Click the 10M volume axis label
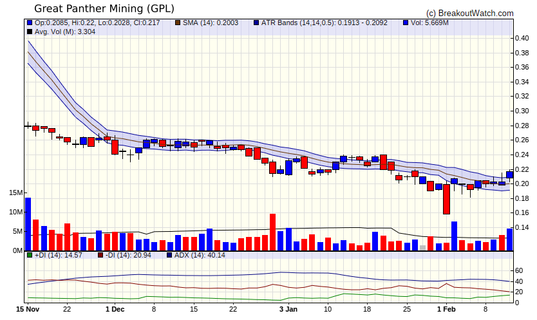The width and height of the screenshot is (537, 320). pyautogui.click(x=15, y=212)
